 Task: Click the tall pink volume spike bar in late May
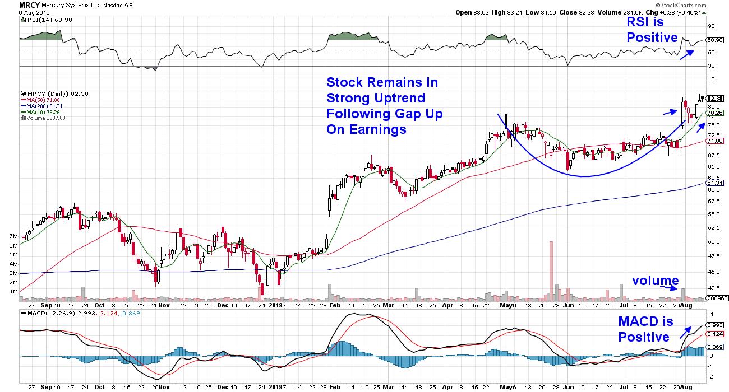[551, 268]
